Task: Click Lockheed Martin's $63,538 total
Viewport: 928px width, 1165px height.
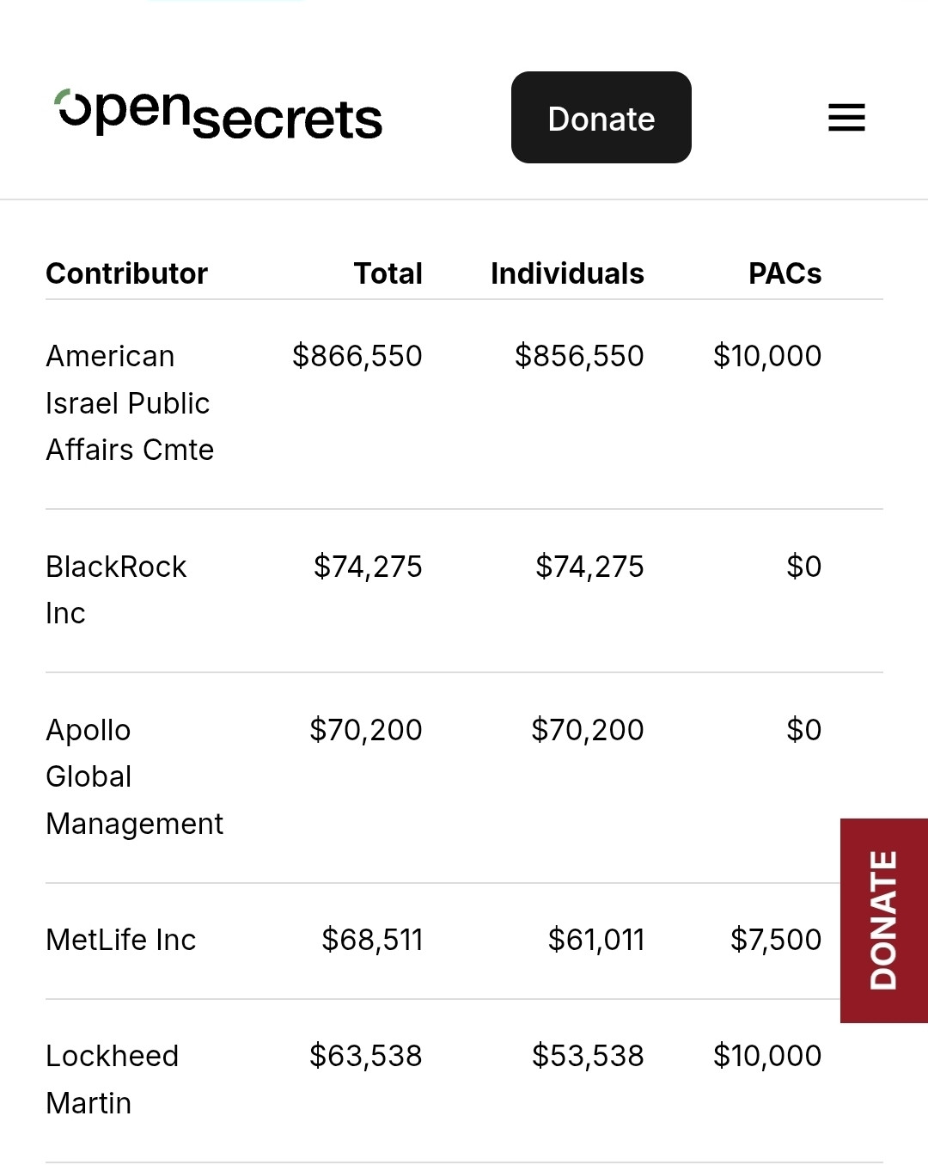Action: click(x=366, y=1056)
